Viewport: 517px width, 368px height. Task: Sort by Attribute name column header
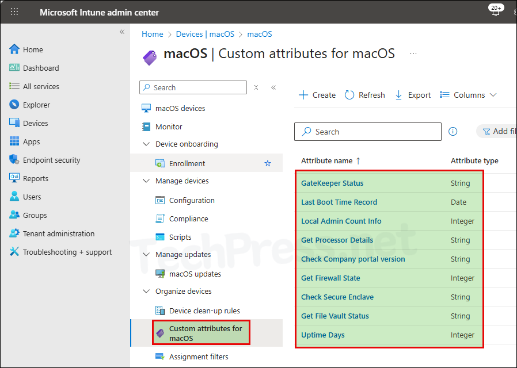point(330,160)
